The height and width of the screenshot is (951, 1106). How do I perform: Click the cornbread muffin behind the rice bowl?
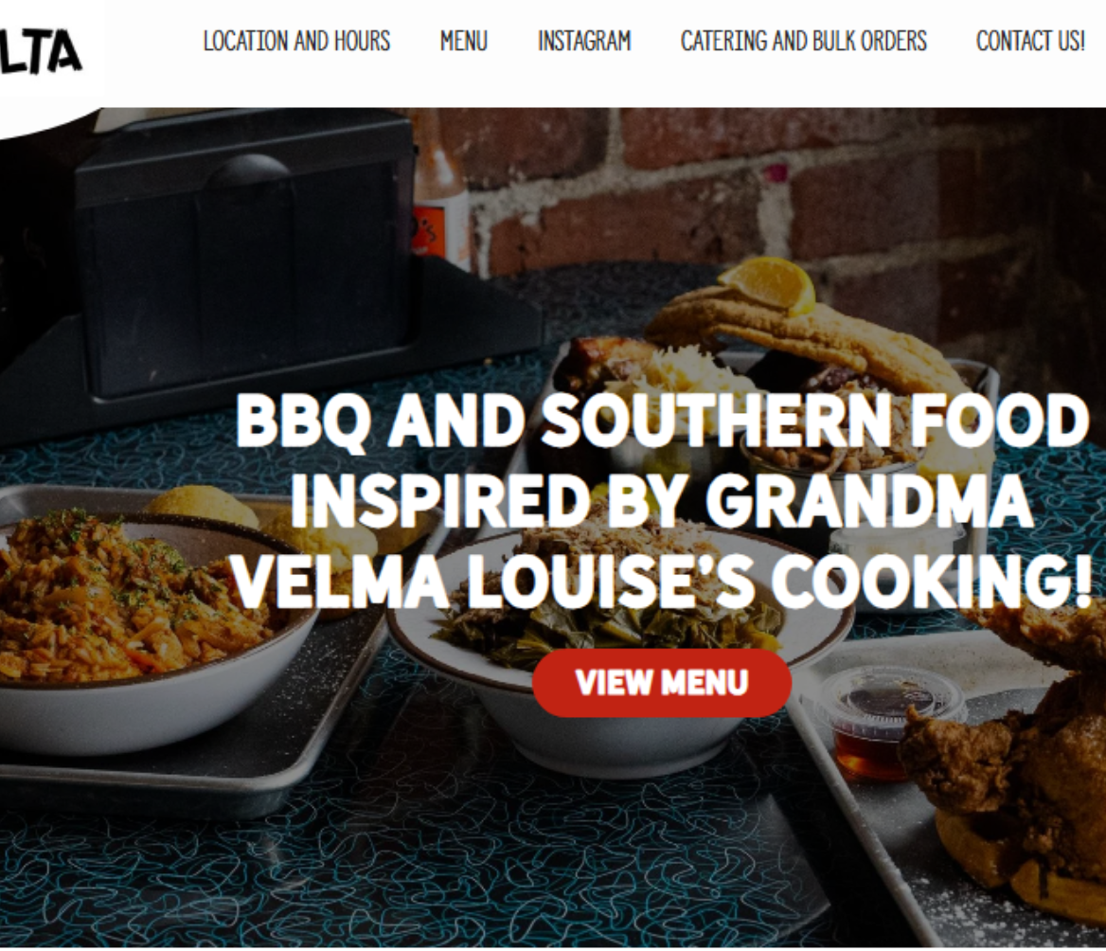pyautogui.click(x=201, y=507)
